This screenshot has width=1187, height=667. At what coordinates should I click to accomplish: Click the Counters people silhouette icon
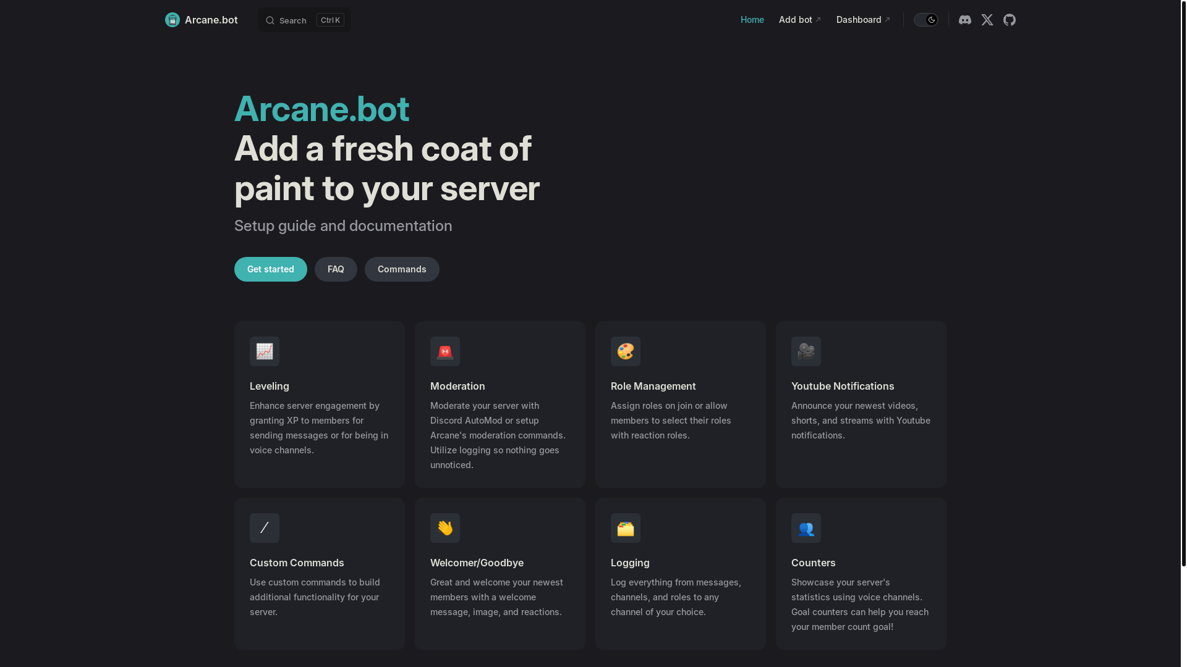tap(806, 528)
